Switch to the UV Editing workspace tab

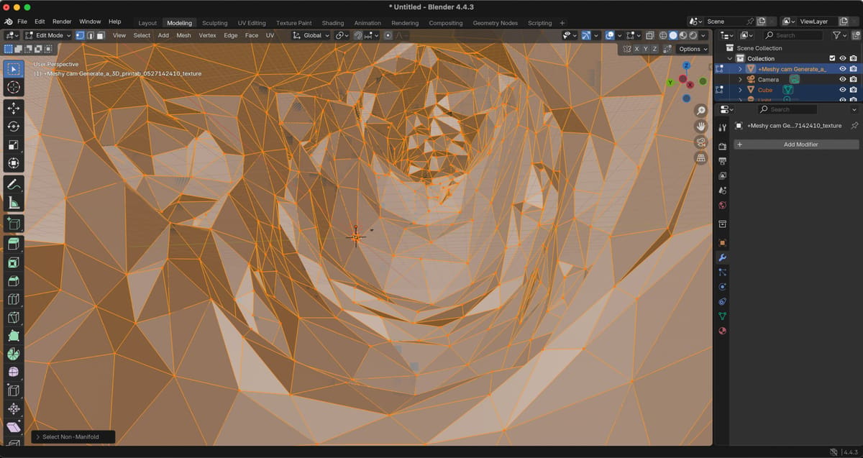[252, 23]
